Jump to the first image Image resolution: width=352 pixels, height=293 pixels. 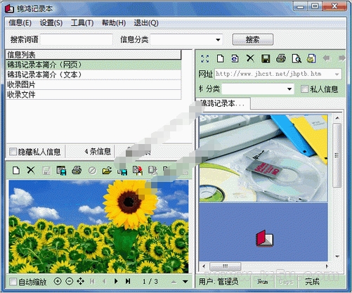92,281
